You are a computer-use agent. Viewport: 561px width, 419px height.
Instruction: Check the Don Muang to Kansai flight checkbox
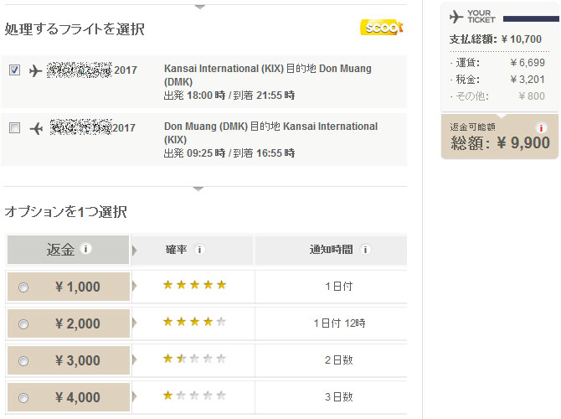[14, 128]
